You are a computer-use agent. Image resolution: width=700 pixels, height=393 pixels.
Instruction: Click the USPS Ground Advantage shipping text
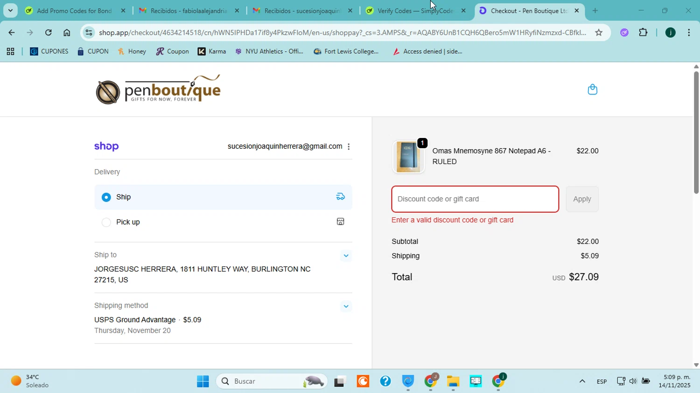(x=135, y=320)
